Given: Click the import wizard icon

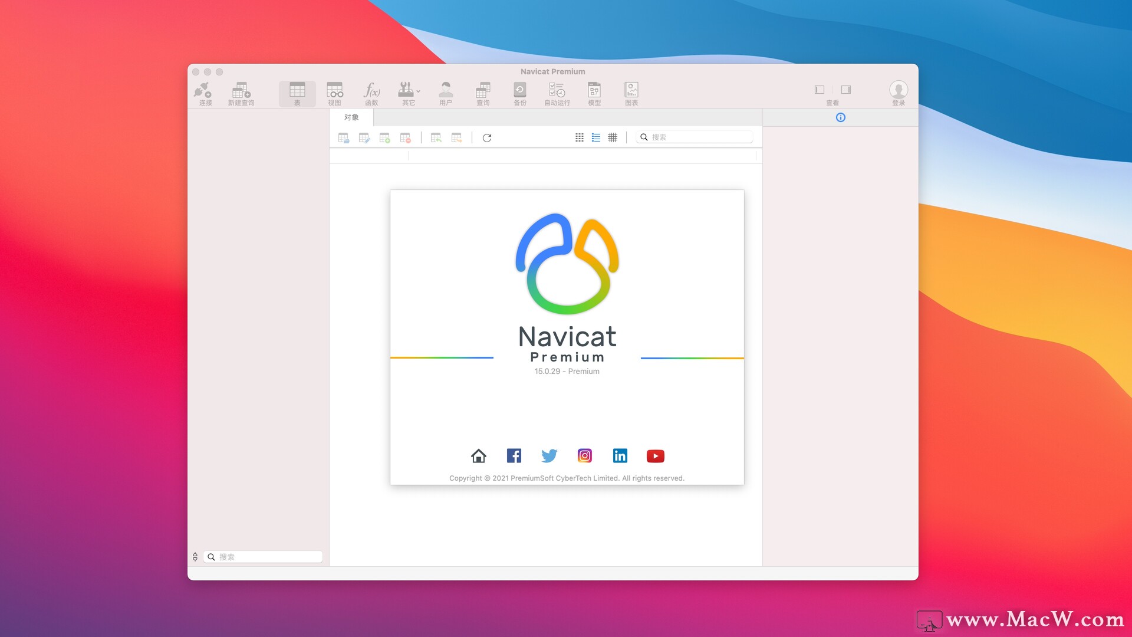Looking at the screenshot, I should tap(436, 137).
